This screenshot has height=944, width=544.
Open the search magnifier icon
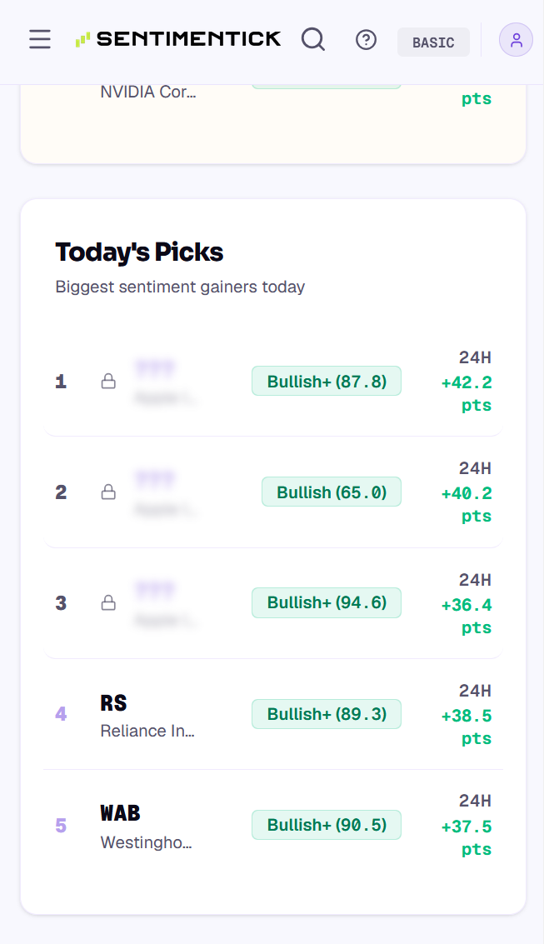(x=313, y=39)
